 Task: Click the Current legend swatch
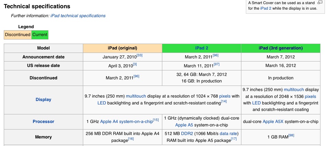click(40, 35)
